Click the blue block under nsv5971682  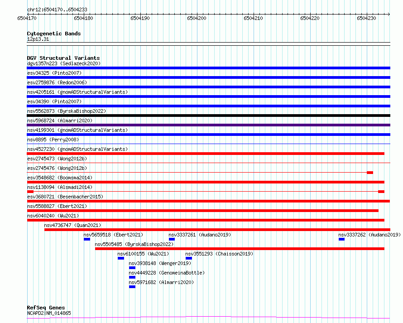click(x=132, y=287)
